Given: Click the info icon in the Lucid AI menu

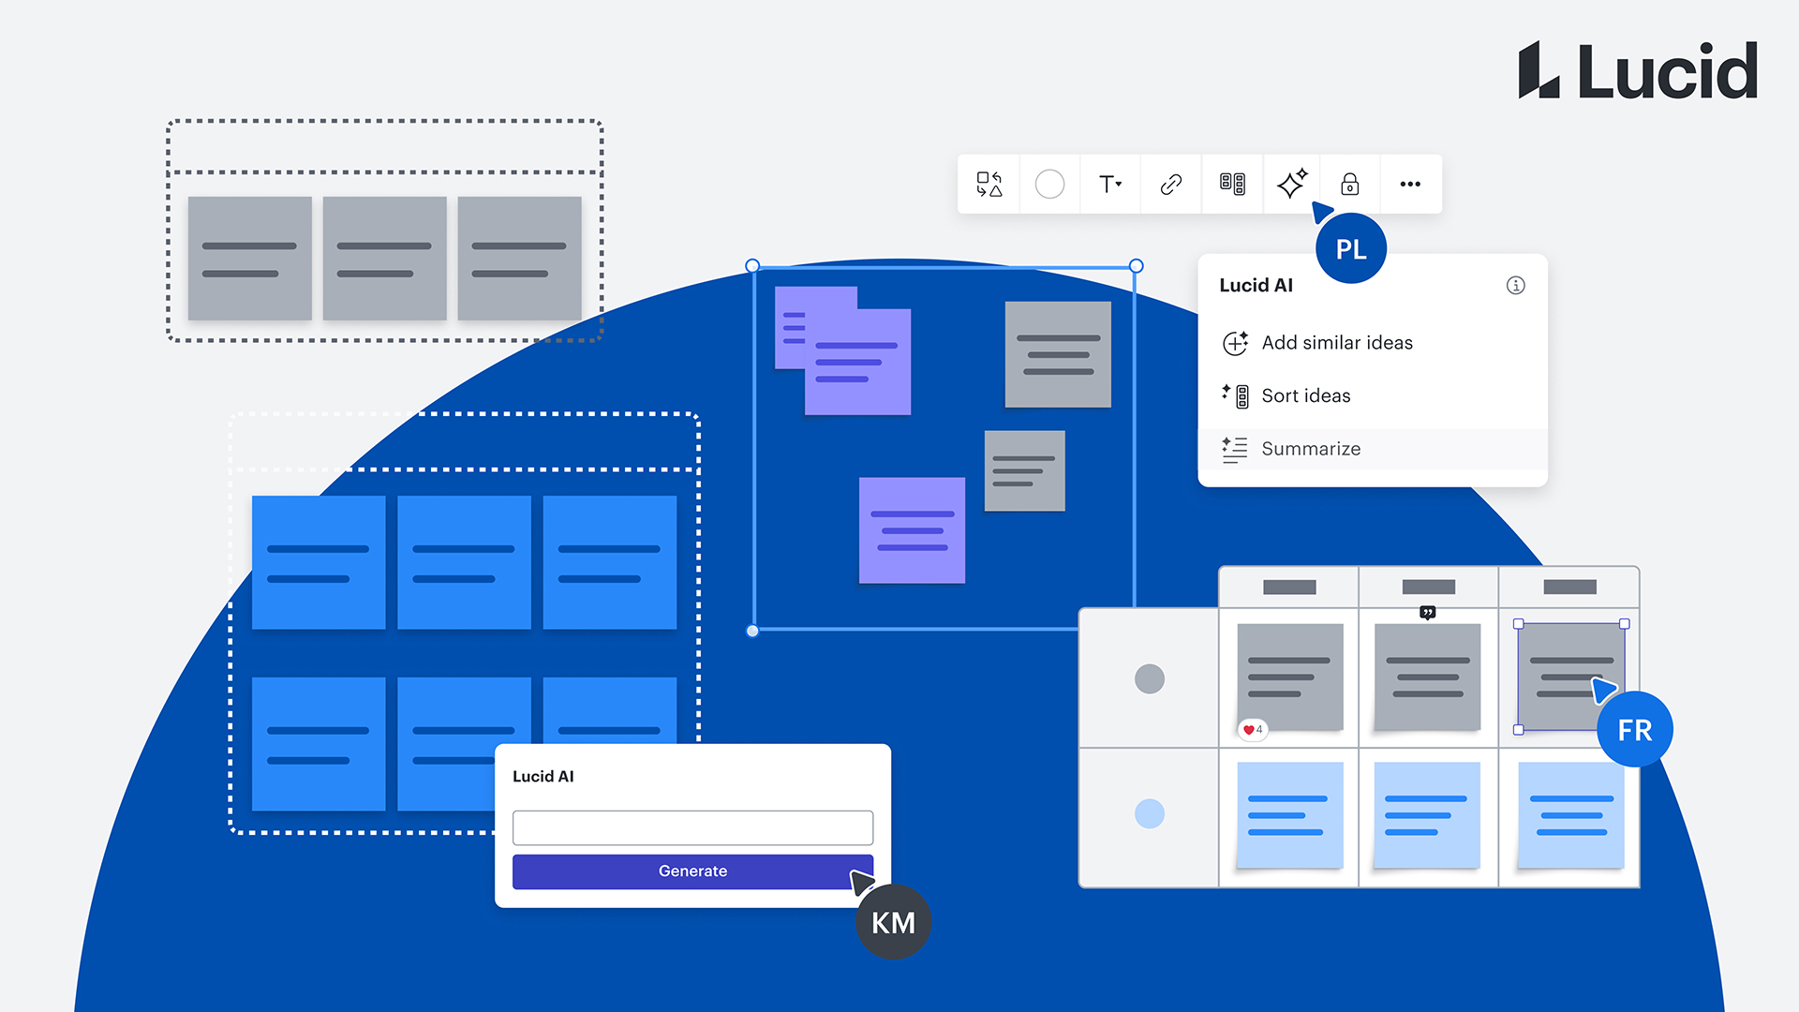Looking at the screenshot, I should pyautogui.click(x=1516, y=285).
